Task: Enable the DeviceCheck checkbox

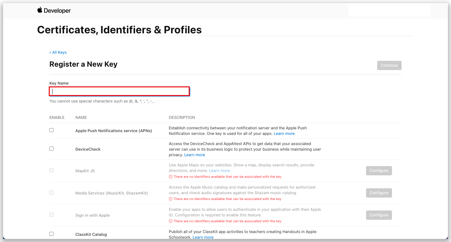Action: point(52,149)
